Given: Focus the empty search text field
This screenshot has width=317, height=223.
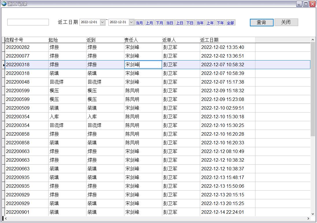Looking at the screenshot, I should coord(28,22).
